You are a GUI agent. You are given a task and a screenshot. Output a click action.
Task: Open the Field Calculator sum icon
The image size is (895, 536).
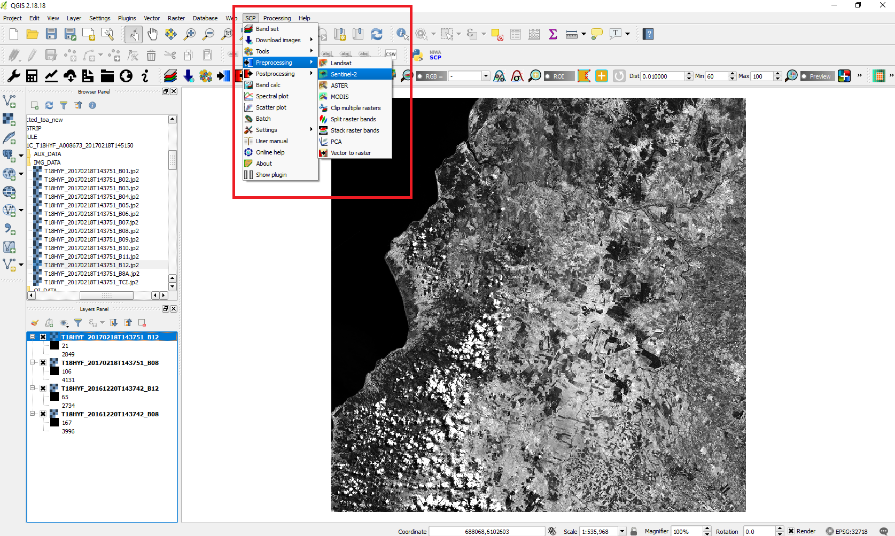pyautogui.click(x=553, y=34)
